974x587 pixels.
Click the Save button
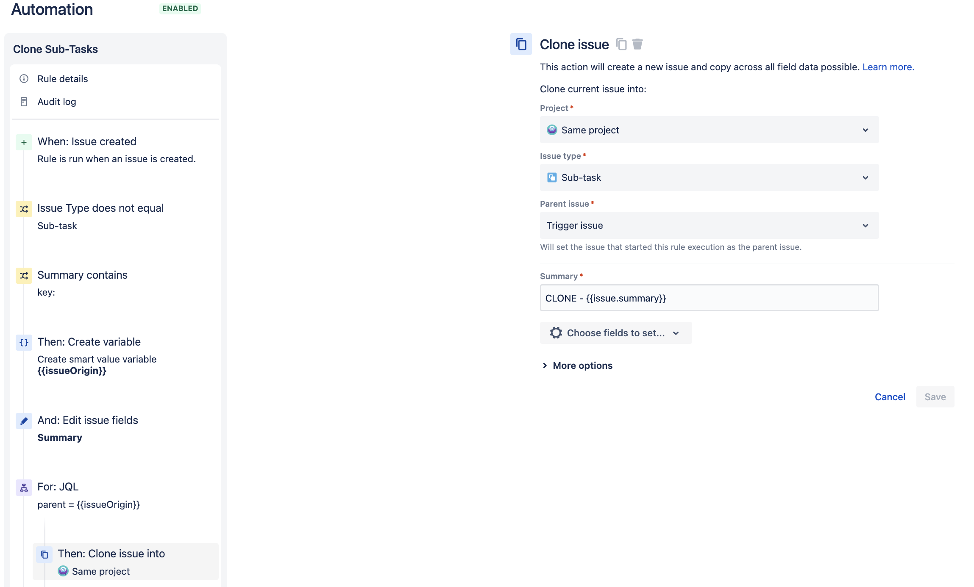tap(935, 396)
